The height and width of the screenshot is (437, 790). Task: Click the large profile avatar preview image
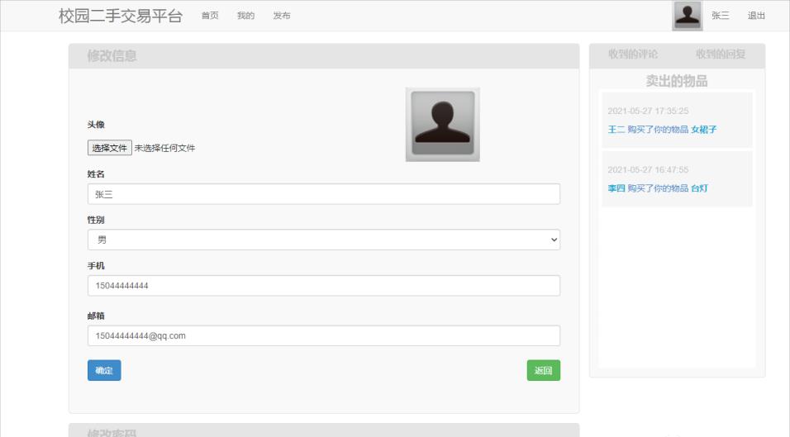(x=442, y=125)
